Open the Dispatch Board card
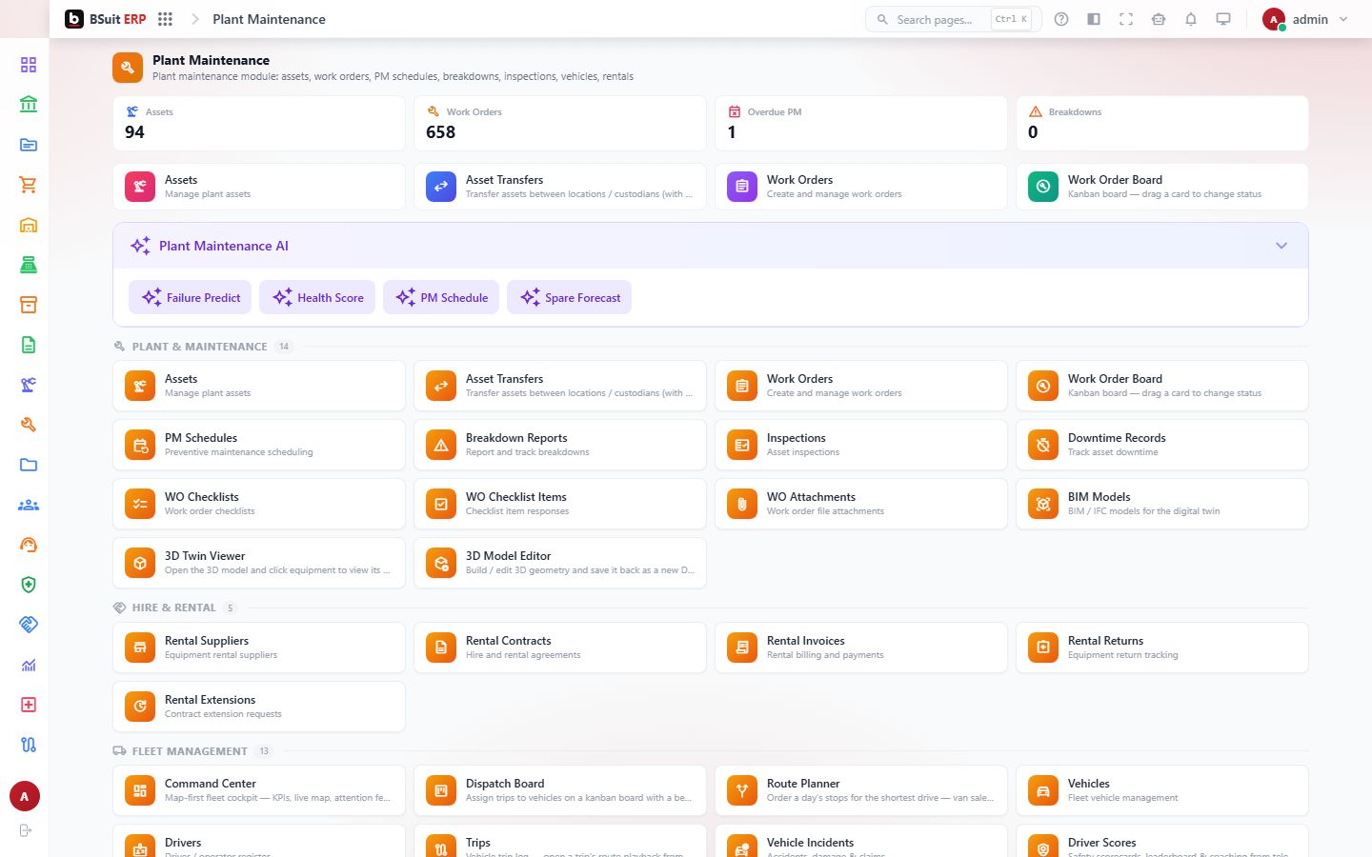The height and width of the screenshot is (857, 1372). click(x=560, y=790)
